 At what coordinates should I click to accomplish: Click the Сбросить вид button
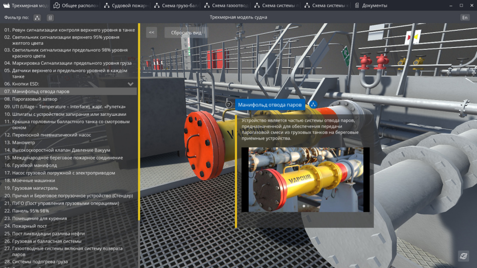coord(186,33)
